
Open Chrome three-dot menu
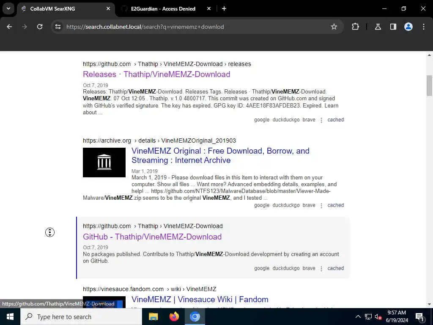point(423,27)
